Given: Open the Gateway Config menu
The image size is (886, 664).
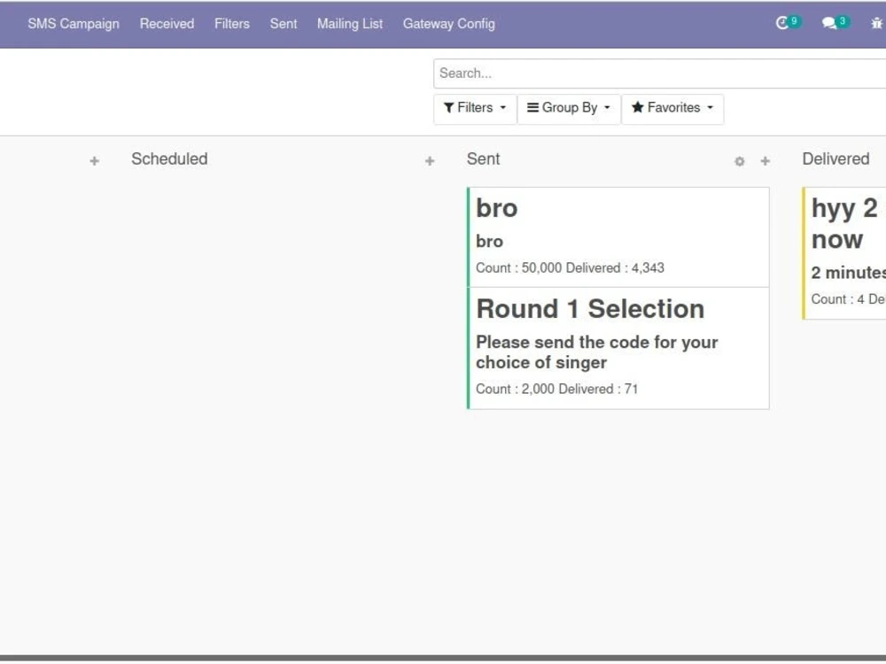Looking at the screenshot, I should [448, 24].
